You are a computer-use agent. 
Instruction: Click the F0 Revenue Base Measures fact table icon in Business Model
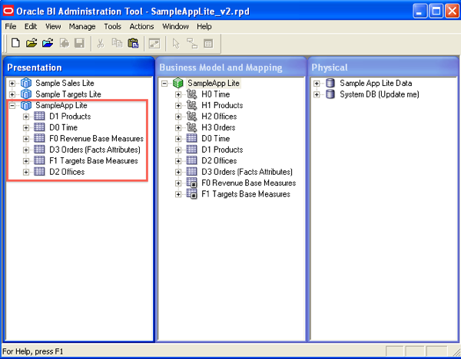pyautogui.click(x=191, y=183)
